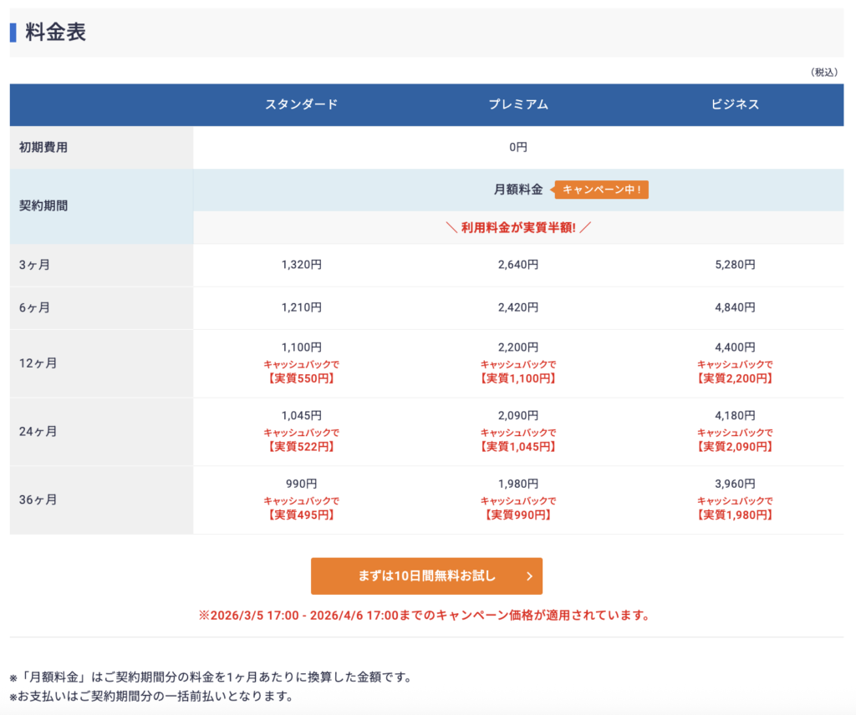Click the Standard 3-month price 1,320円
This screenshot has height=715, width=856.
[301, 265]
